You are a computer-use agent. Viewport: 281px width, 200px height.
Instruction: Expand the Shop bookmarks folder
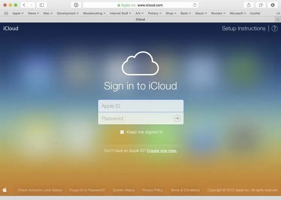click(x=171, y=13)
